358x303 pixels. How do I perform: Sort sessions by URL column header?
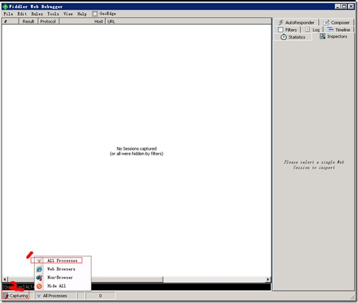(188, 21)
